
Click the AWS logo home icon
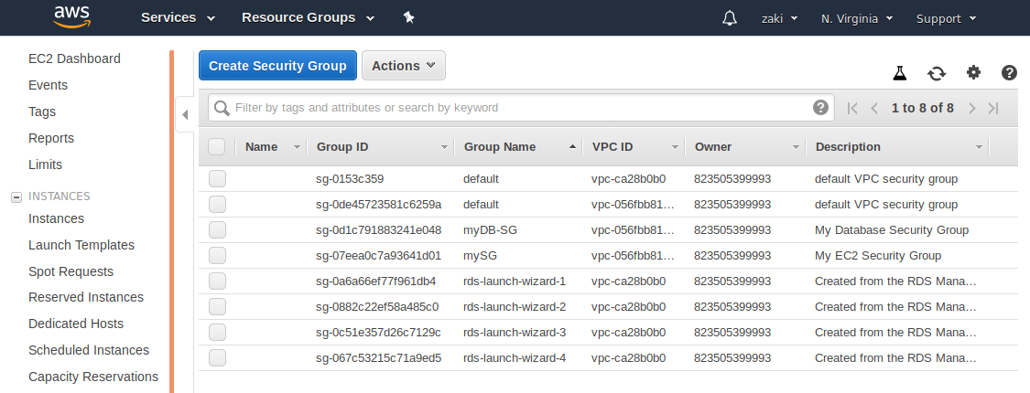[x=70, y=17]
